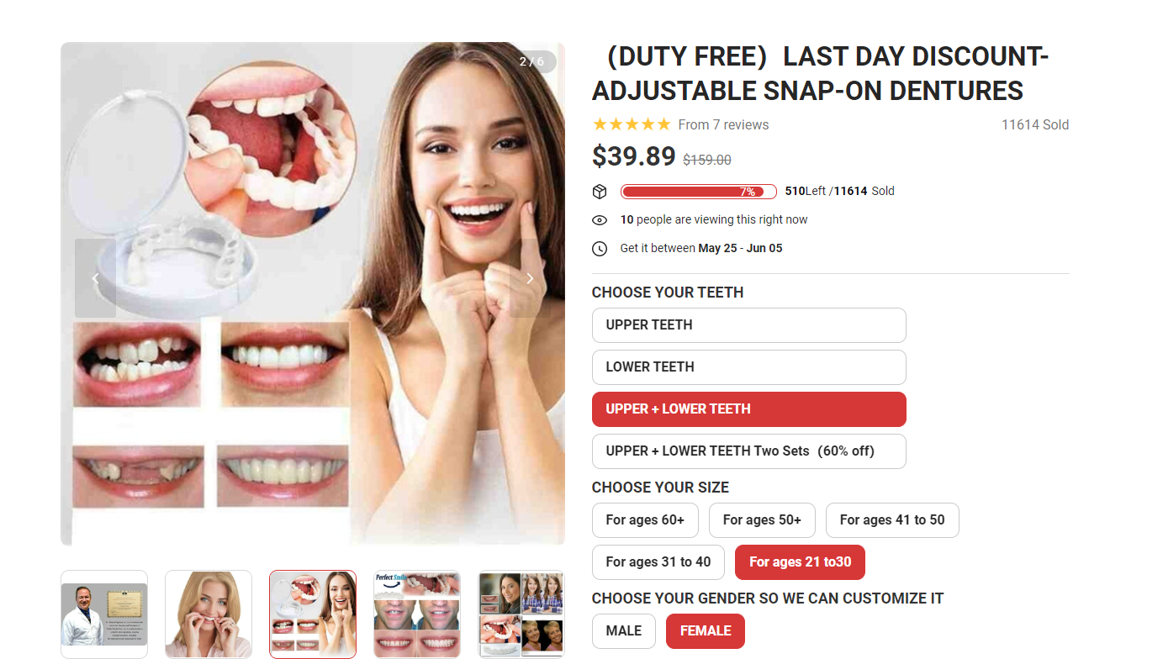Select the UPPER TEETH option

[x=748, y=325]
